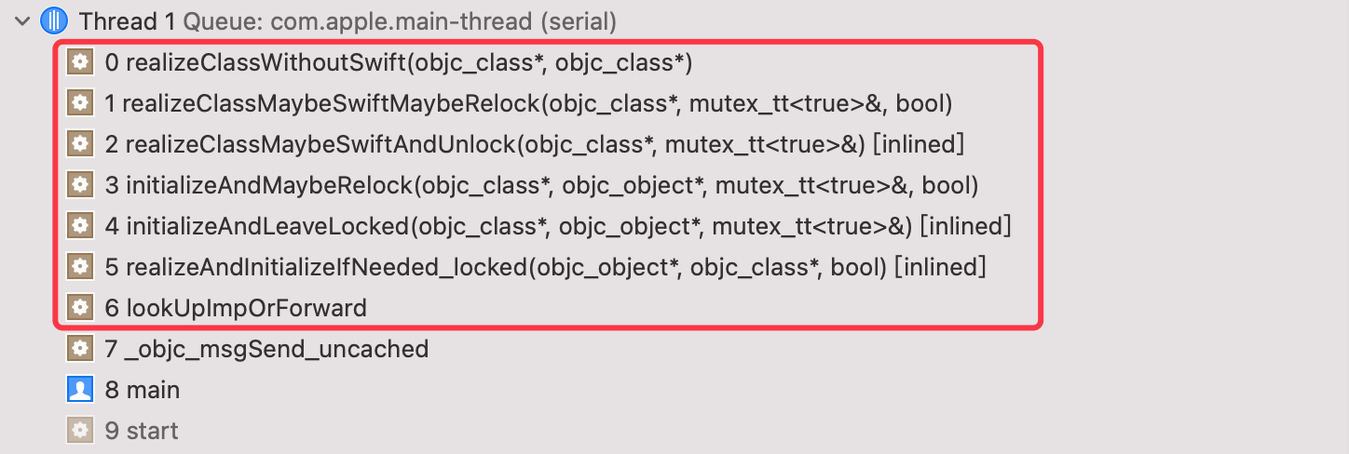The image size is (1349, 454).
Task: Collapse the Thread 1 disclosure chevron
Action: pos(21,21)
